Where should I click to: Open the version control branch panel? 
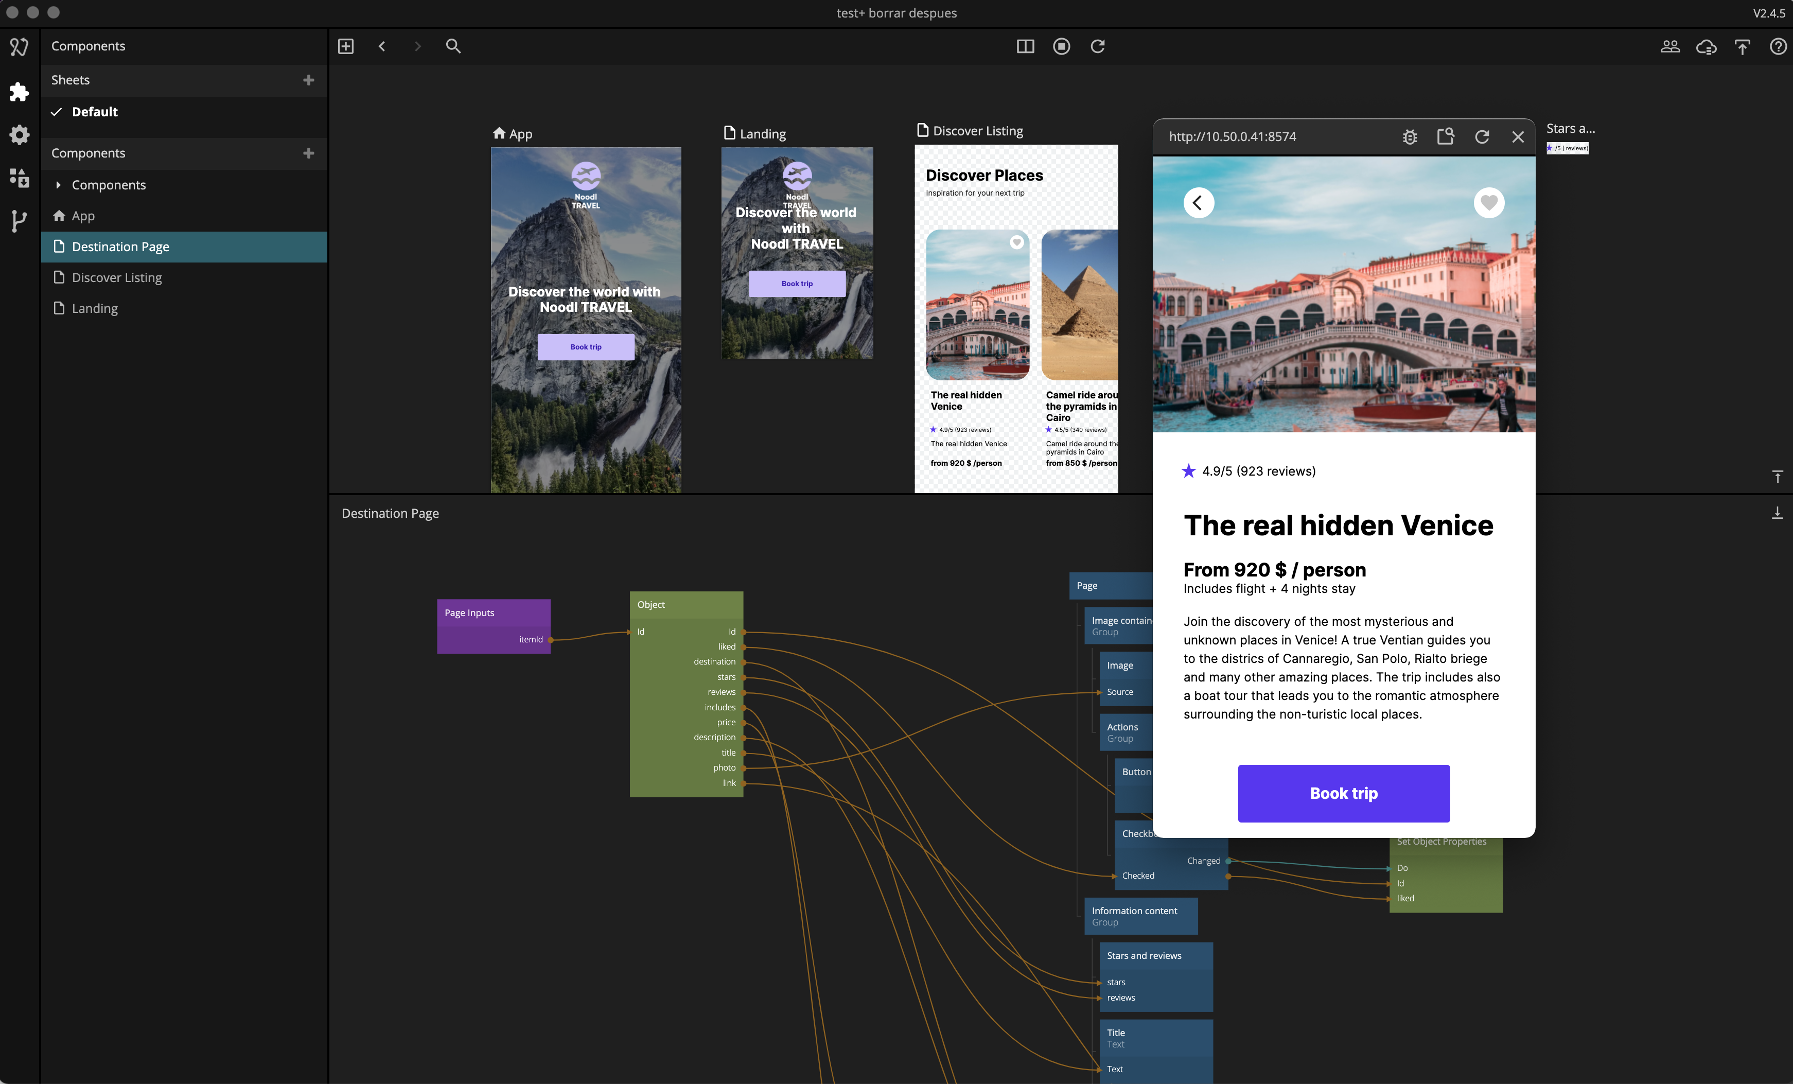[x=19, y=221]
